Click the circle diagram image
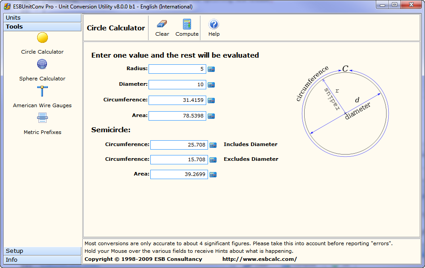425x268 pixels. pos(342,111)
